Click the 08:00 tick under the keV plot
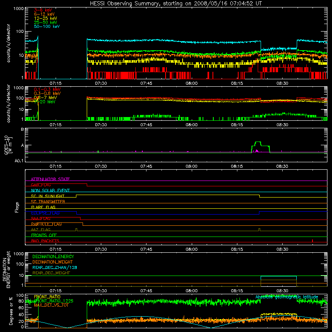 (x=192, y=83)
